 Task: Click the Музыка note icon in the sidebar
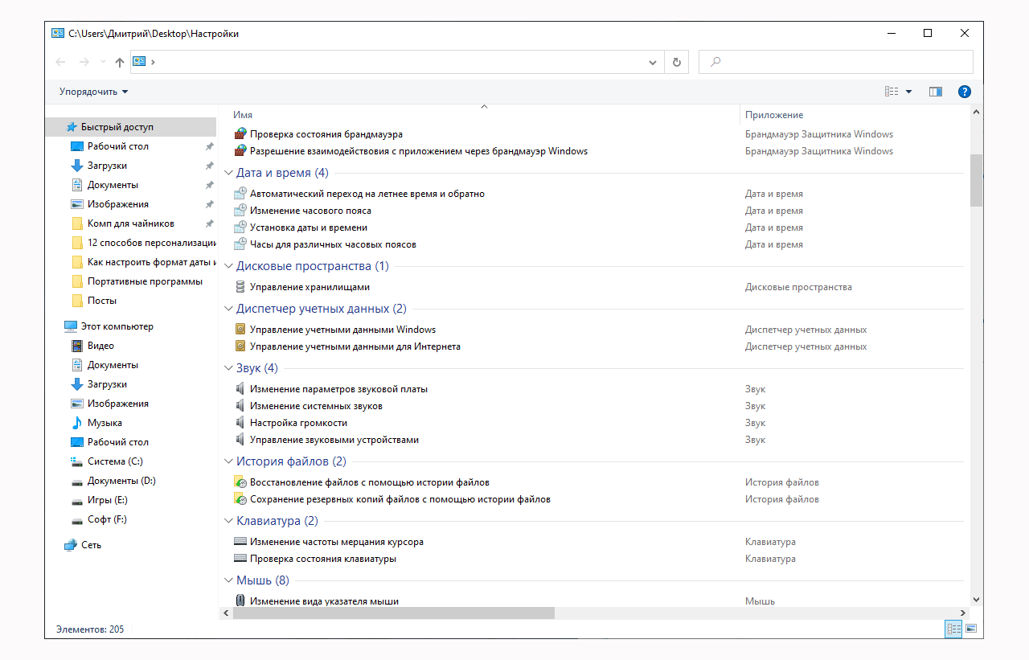(77, 423)
